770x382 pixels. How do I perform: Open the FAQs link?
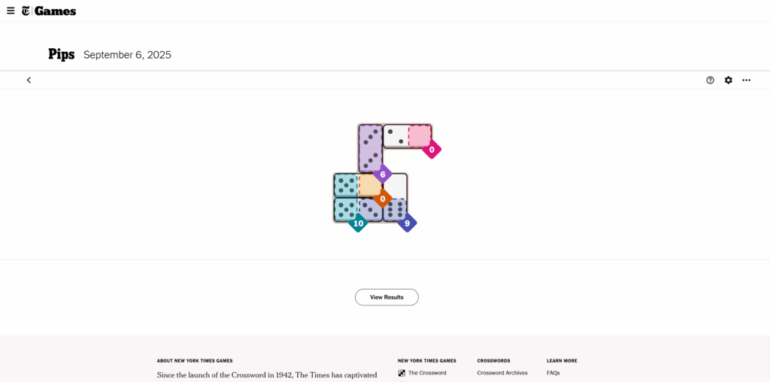click(x=553, y=373)
